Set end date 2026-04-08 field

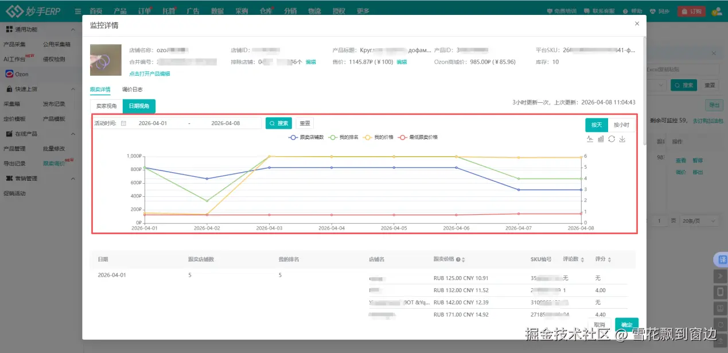pos(225,123)
